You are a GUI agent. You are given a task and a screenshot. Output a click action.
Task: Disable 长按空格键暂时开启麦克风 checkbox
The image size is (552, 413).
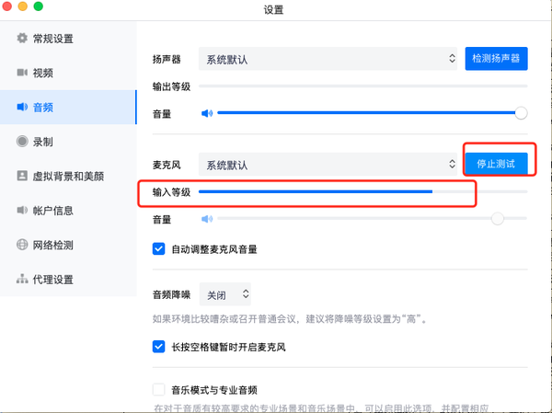click(x=158, y=347)
